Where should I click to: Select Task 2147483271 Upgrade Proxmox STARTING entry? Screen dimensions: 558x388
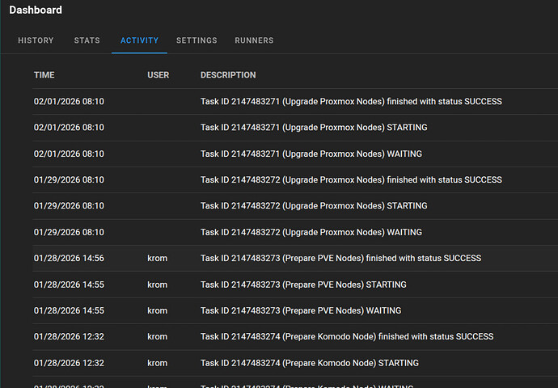pos(314,128)
